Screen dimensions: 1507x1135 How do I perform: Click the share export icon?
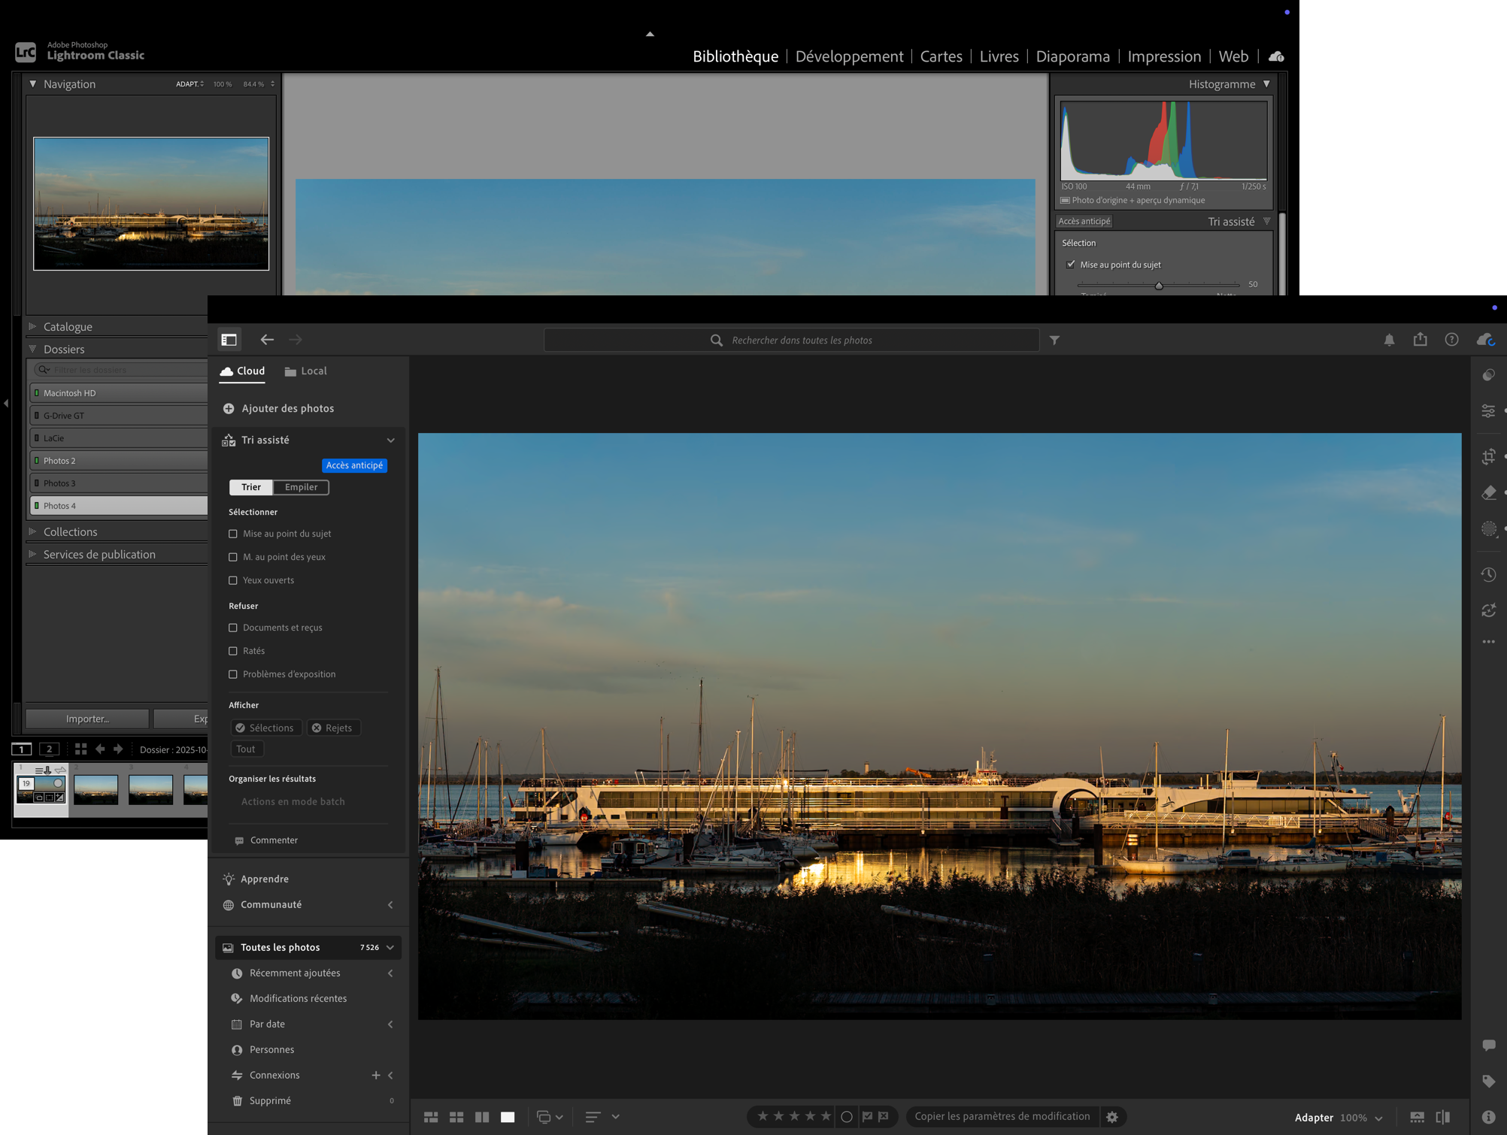pos(1420,340)
